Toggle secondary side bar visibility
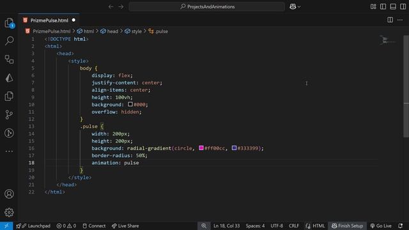409x230 pixels. (x=403, y=6)
